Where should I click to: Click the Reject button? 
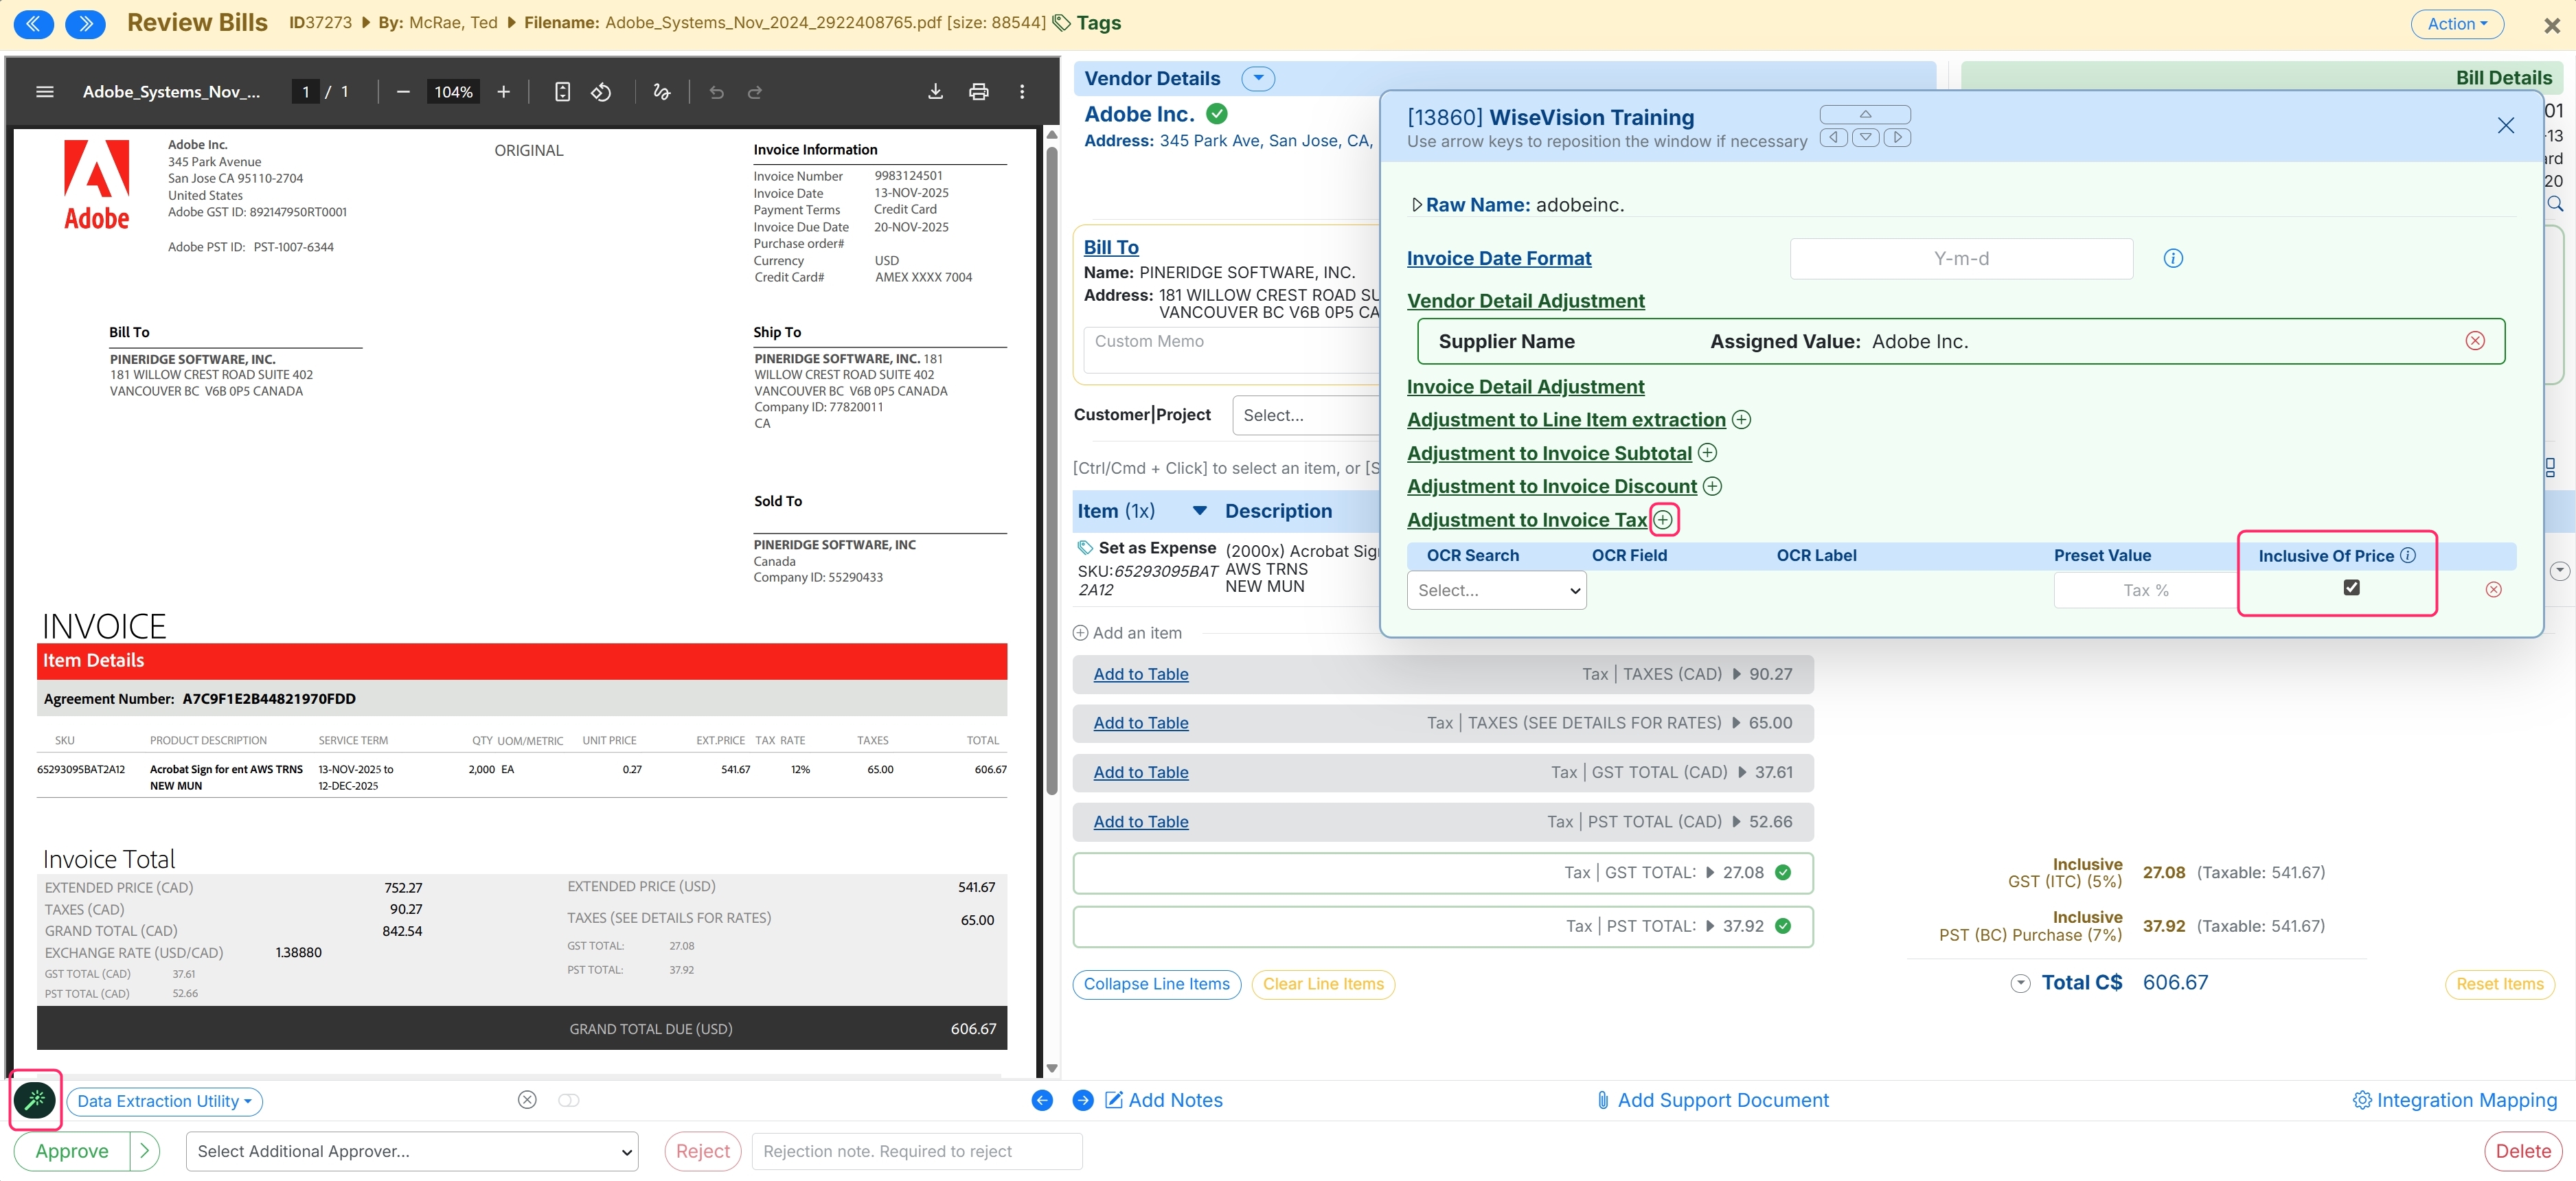(702, 1151)
